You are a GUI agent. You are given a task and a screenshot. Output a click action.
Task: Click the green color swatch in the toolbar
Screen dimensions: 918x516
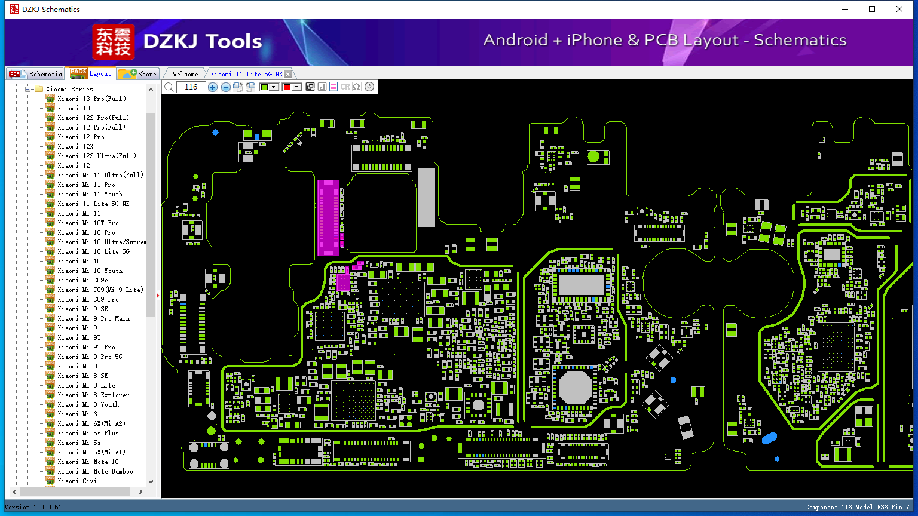[265, 87]
